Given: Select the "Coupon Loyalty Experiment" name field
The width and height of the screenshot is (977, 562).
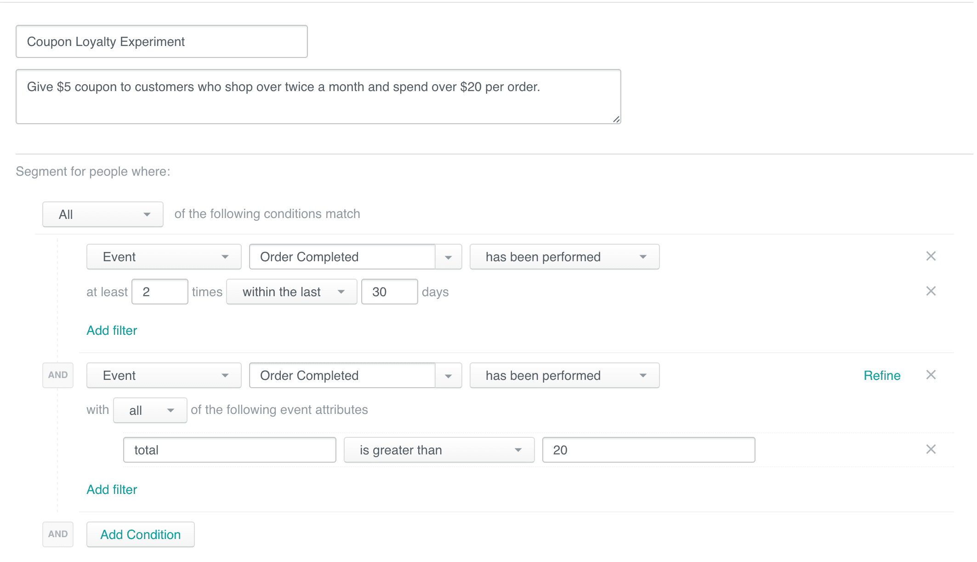Looking at the screenshot, I should (x=161, y=41).
